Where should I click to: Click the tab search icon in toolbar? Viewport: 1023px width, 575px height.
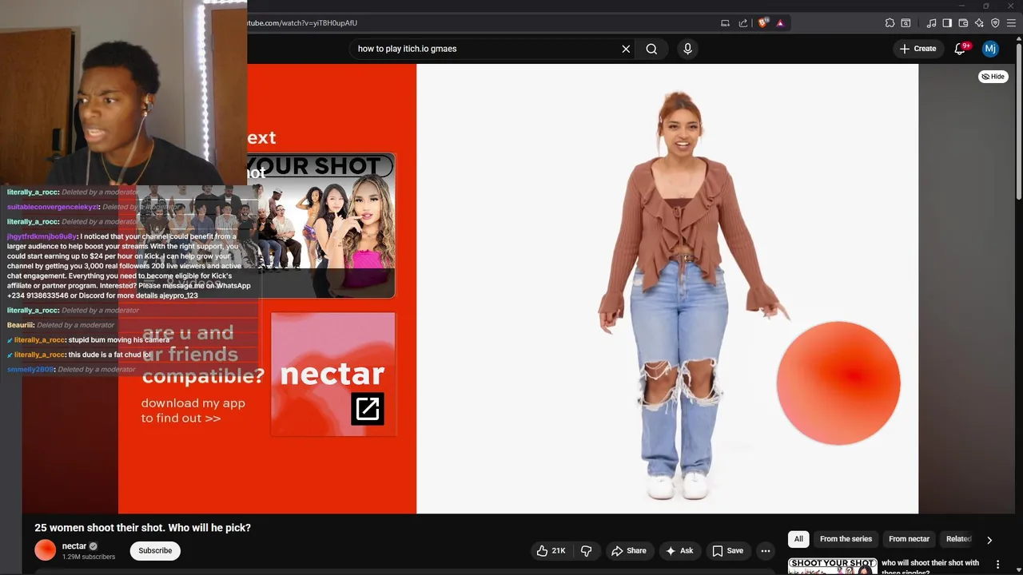coord(906,23)
